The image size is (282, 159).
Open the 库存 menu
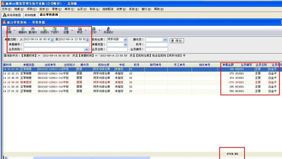click(x=69, y=9)
